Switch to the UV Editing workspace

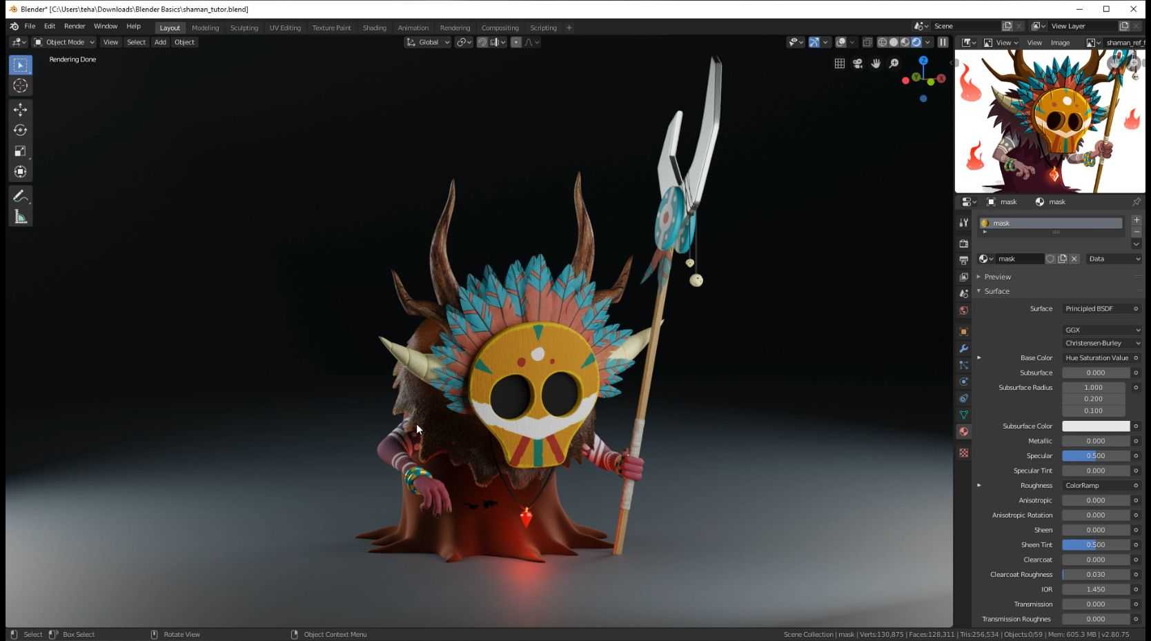(285, 28)
